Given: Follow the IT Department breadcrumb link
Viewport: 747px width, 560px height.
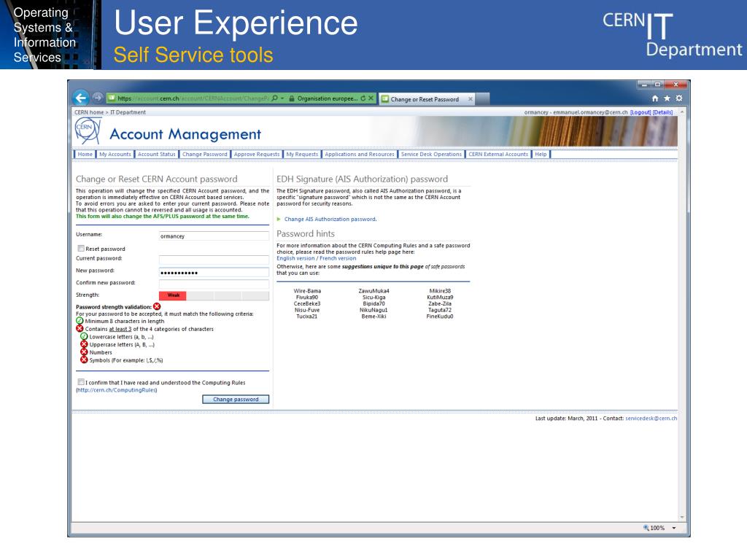Looking at the screenshot, I should click(128, 112).
